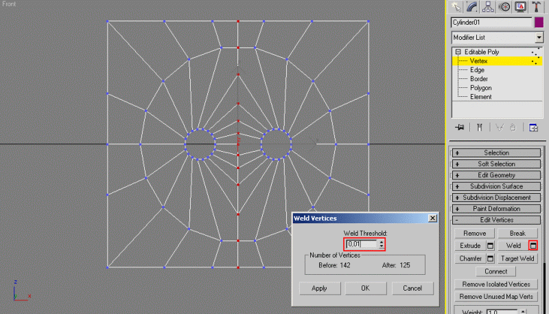Click the Front viewport label
The width and height of the screenshot is (549, 314).
(x=9, y=4)
